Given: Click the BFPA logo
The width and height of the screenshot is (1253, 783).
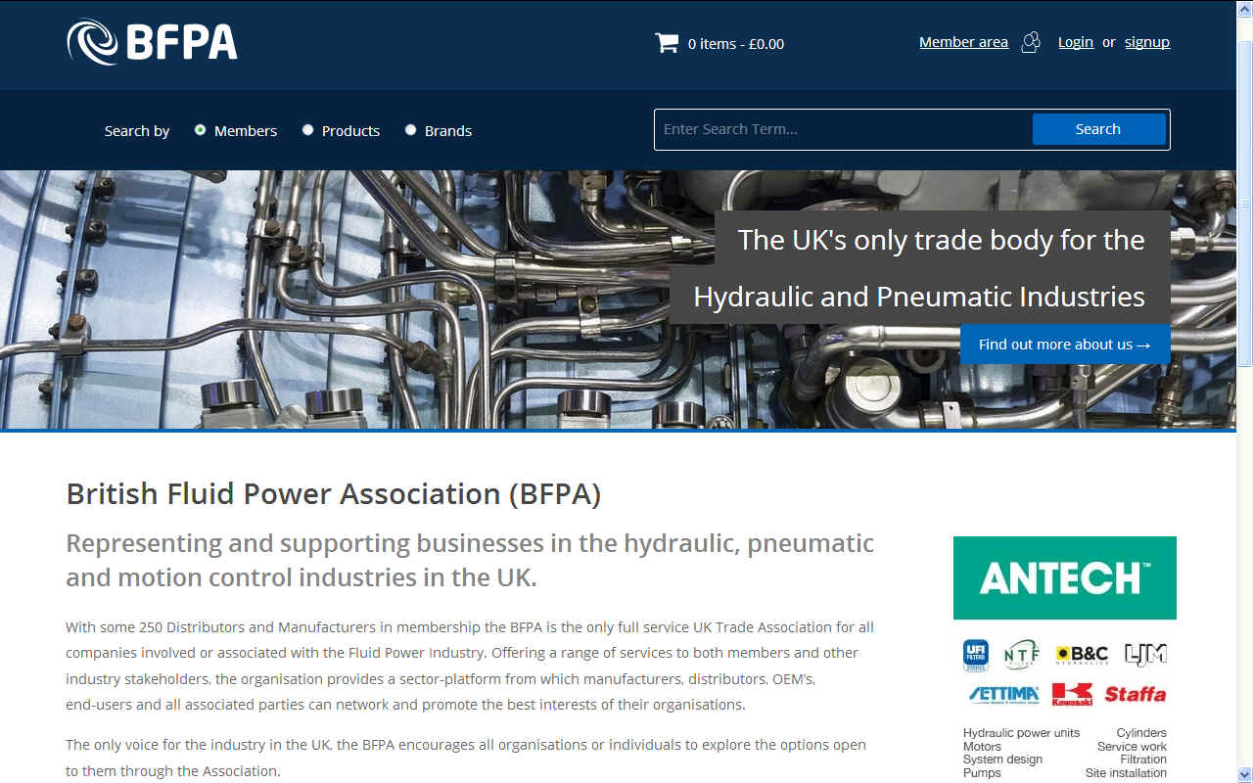Looking at the screenshot, I should pos(152,42).
